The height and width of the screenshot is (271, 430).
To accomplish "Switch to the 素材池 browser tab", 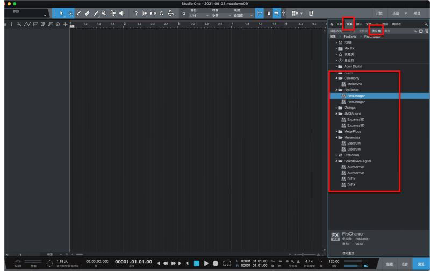I will (396, 24).
